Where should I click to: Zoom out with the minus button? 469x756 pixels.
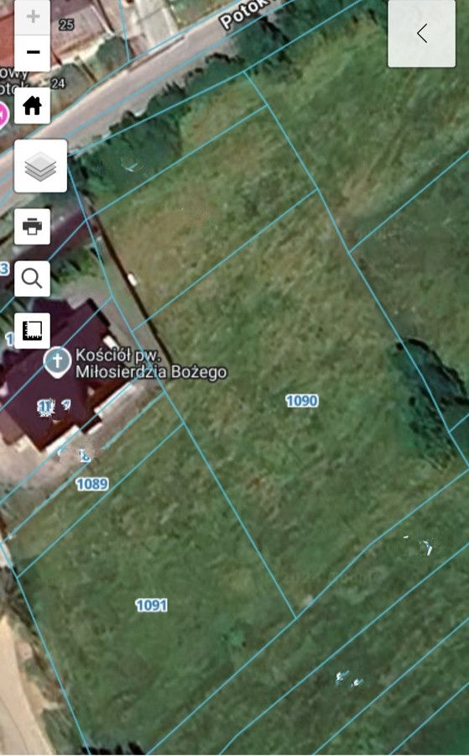coord(33,53)
